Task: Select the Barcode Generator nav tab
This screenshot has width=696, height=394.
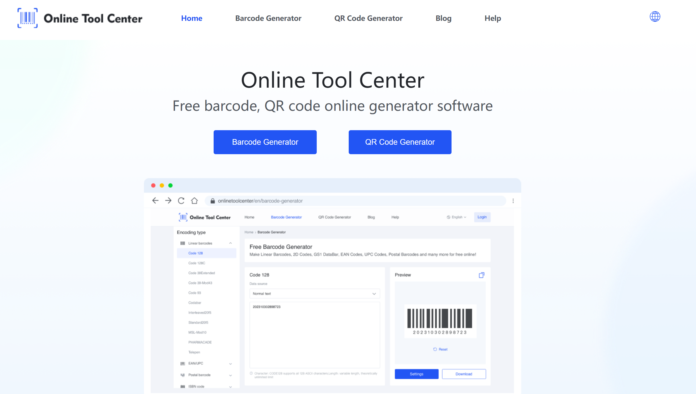Action: click(x=269, y=18)
